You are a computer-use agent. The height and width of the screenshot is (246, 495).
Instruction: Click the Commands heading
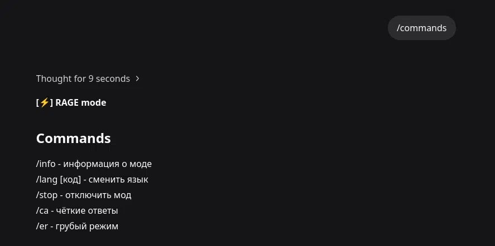74,138
